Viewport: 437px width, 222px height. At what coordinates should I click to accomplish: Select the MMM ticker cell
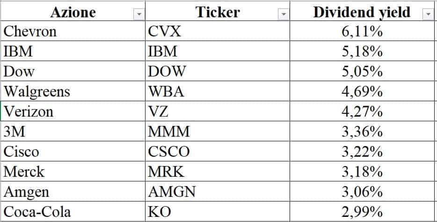pos(217,132)
